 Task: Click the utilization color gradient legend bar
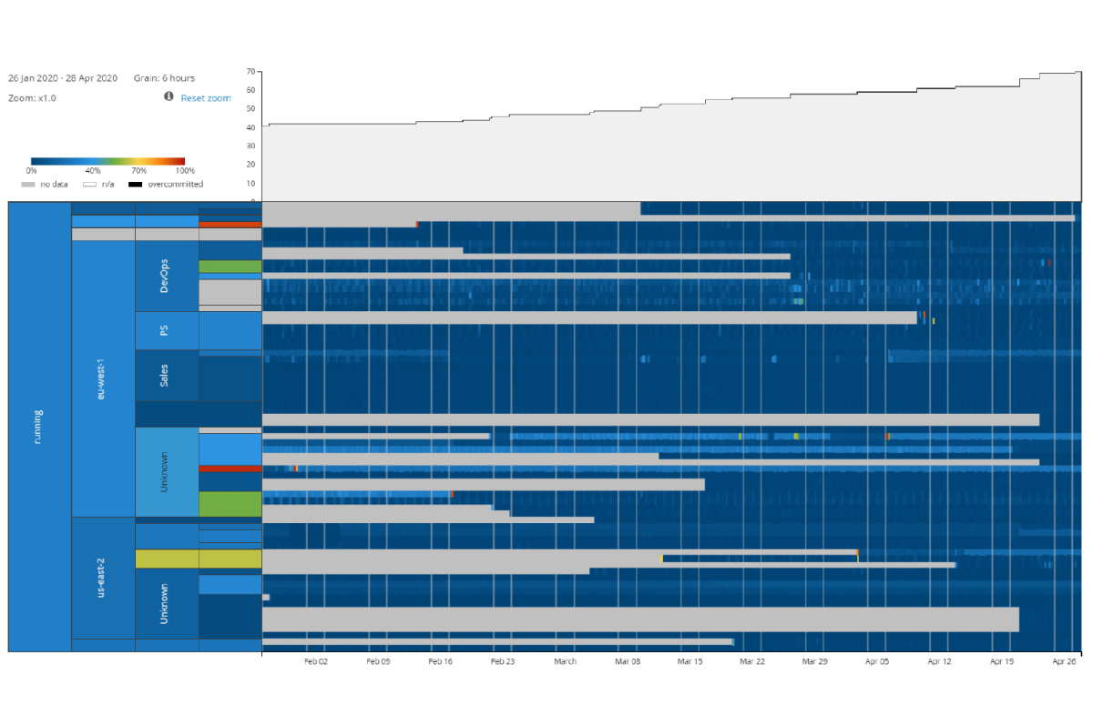click(x=107, y=161)
